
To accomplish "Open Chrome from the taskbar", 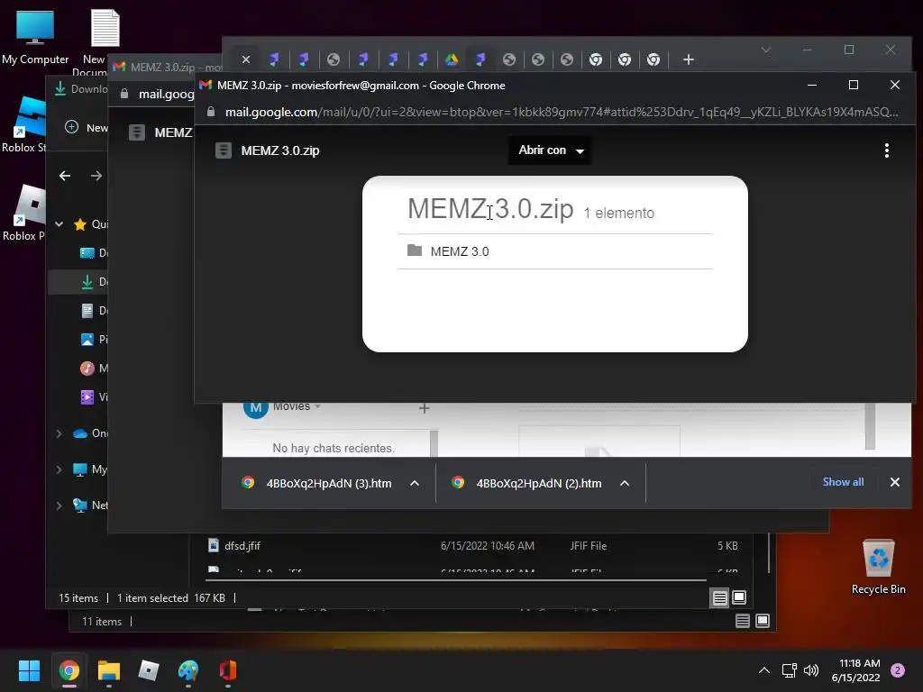I will coord(69,670).
